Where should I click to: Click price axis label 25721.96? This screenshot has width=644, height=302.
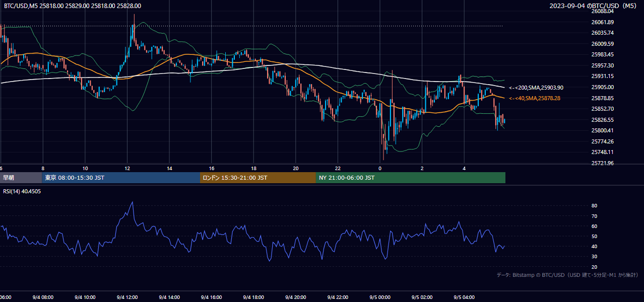(x=603, y=163)
